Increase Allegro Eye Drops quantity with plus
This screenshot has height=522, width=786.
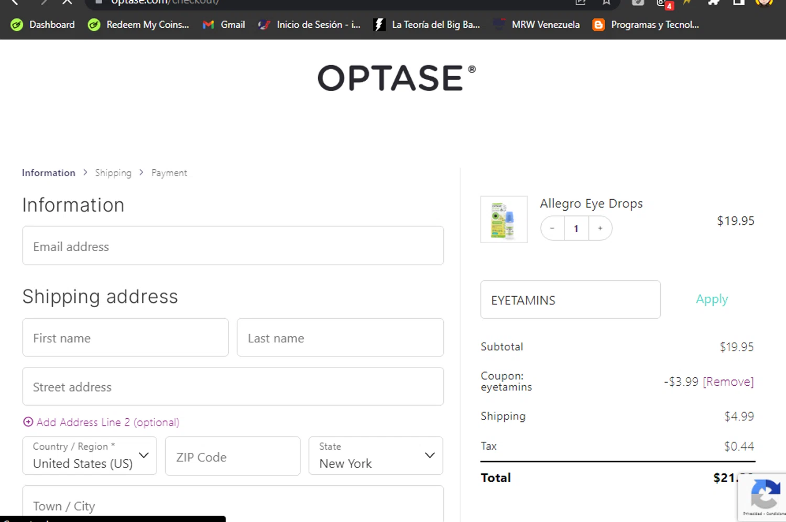pos(601,229)
